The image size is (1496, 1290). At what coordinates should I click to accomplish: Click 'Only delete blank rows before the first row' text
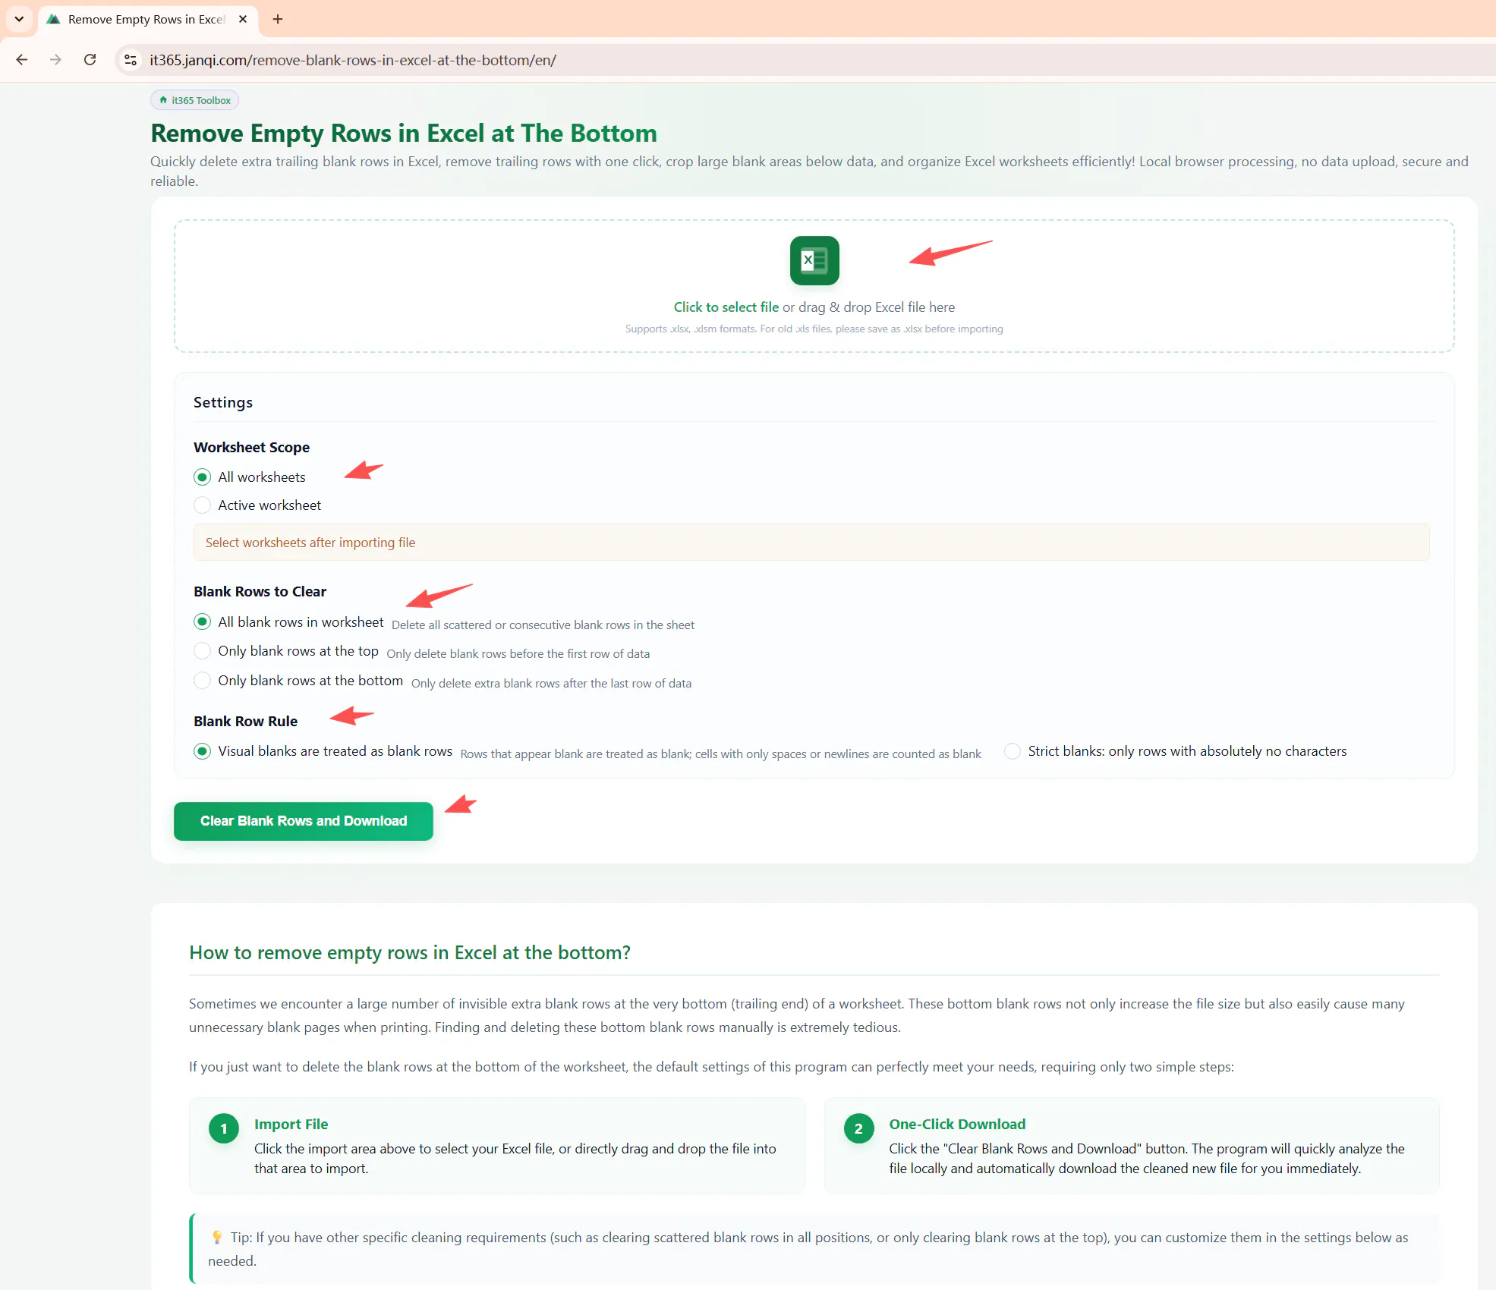click(x=518, y=654)
